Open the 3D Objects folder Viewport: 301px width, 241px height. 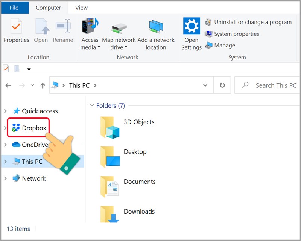point(110,127)
